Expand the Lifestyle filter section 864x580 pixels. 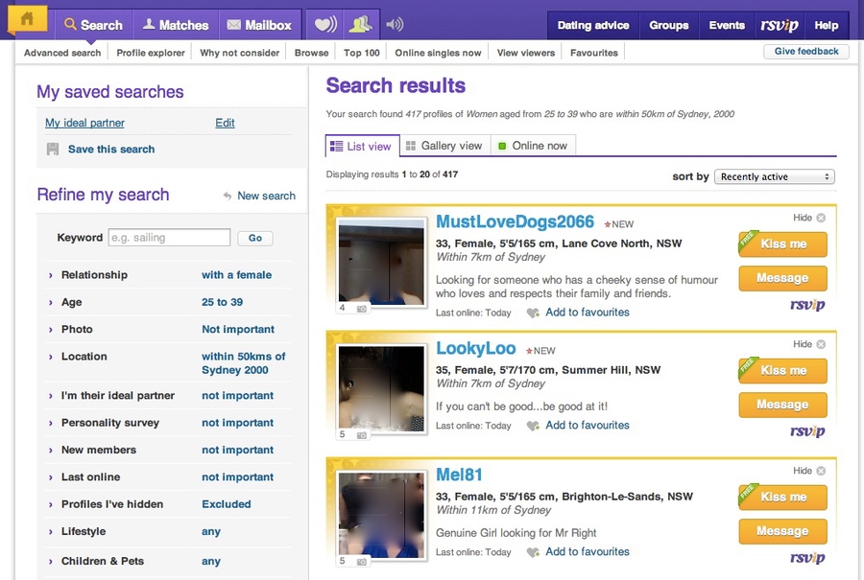[x=83, y=532]
